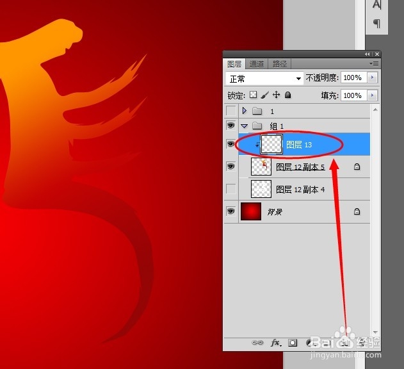Click the link layers icon
Viewport: 404px width, 369px height.
pyautogui.click(x=257, y=343)
